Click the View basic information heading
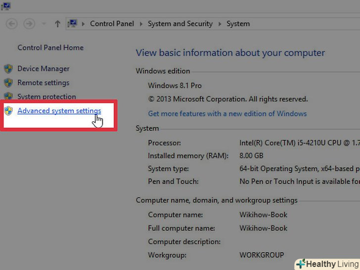Viewport: 360px width, 270px height. point(230,53)
